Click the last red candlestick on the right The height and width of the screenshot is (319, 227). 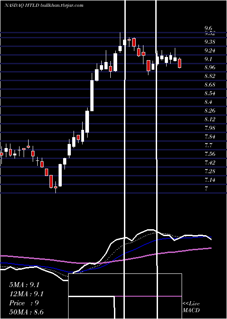coord(180,63)
